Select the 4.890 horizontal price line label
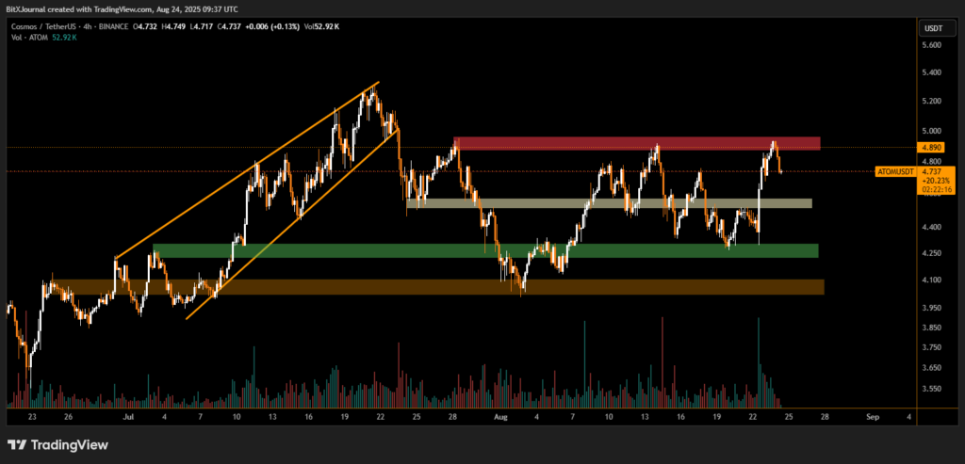Image resolution: width=965 pixels, height=464 pixels. (x=931, y=148)
